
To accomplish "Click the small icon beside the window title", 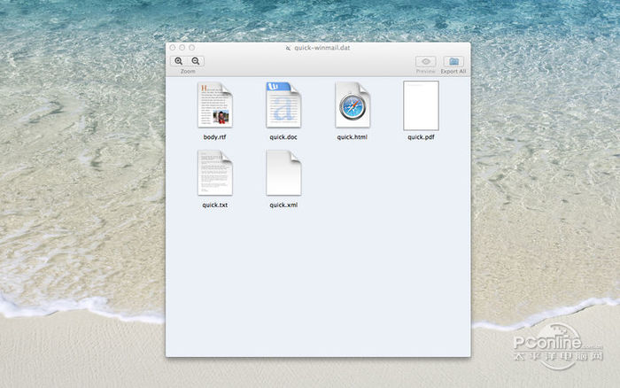I will (x=288, y=48).
